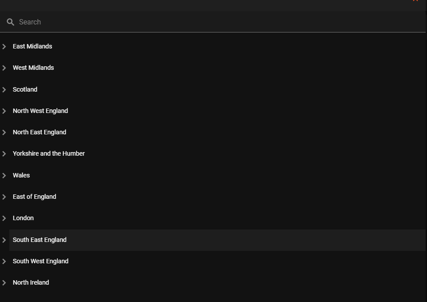
Task: Expand the East of England chevron
Action: pyautogui.click(x=4, y=197)
